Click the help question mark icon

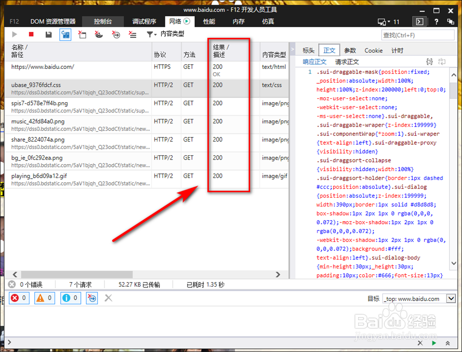coord(437,22)
